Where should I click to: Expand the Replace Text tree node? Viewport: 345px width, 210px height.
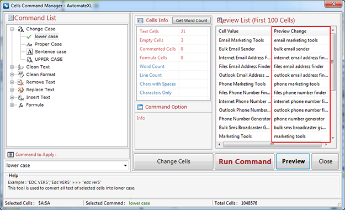click(12, 90)
